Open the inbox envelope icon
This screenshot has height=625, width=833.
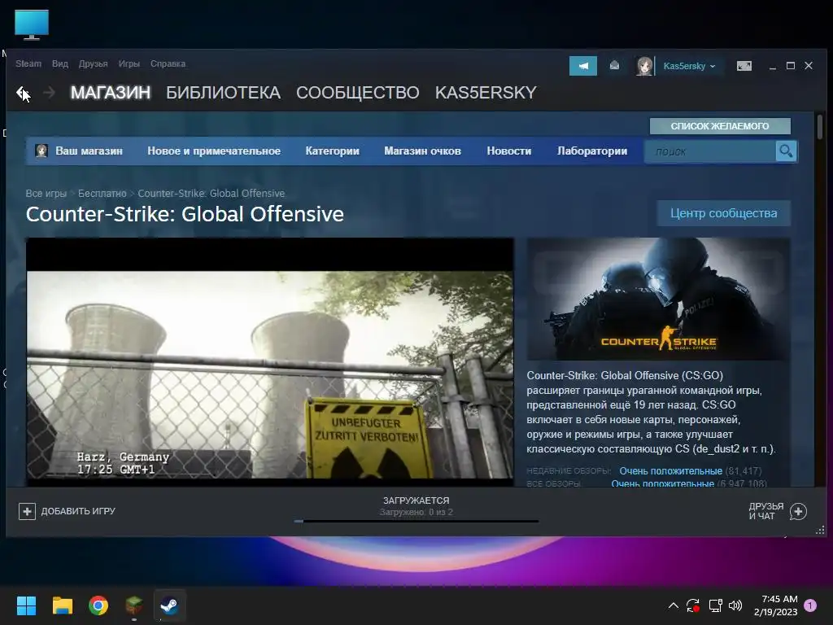point(614,66)
